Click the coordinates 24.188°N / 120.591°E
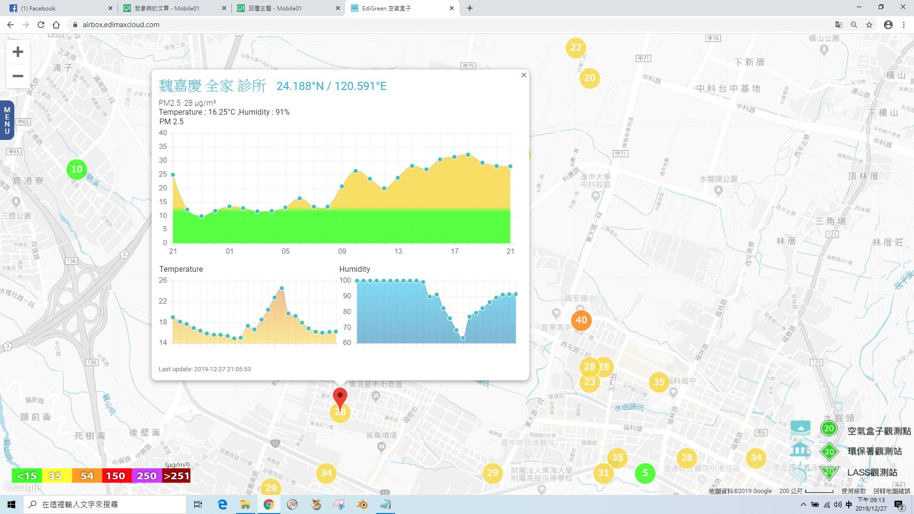The image size is (914, 514). point(331,86)
